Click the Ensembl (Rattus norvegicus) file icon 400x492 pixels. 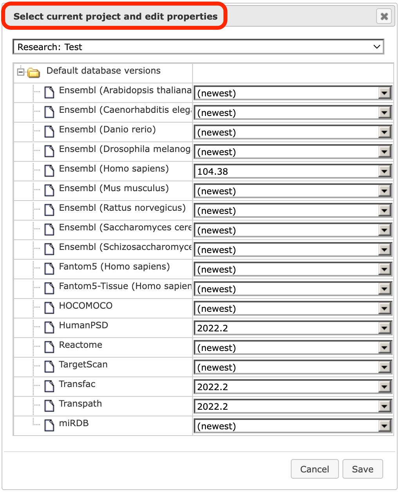coord(49,210)
